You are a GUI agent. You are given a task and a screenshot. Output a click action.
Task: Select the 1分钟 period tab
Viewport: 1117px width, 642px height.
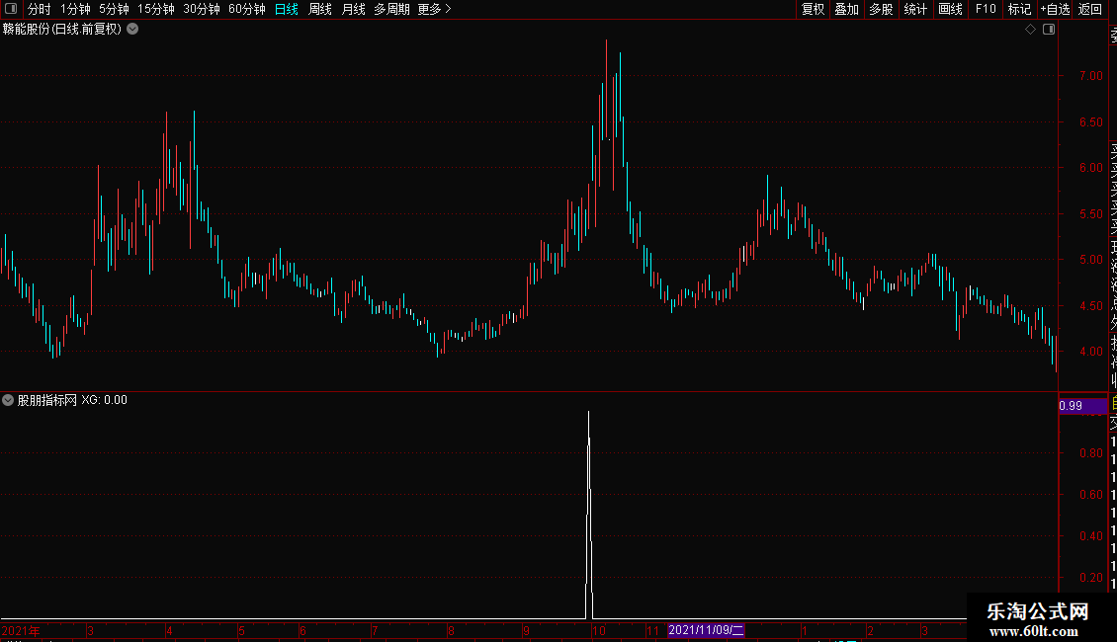point(75,9)
